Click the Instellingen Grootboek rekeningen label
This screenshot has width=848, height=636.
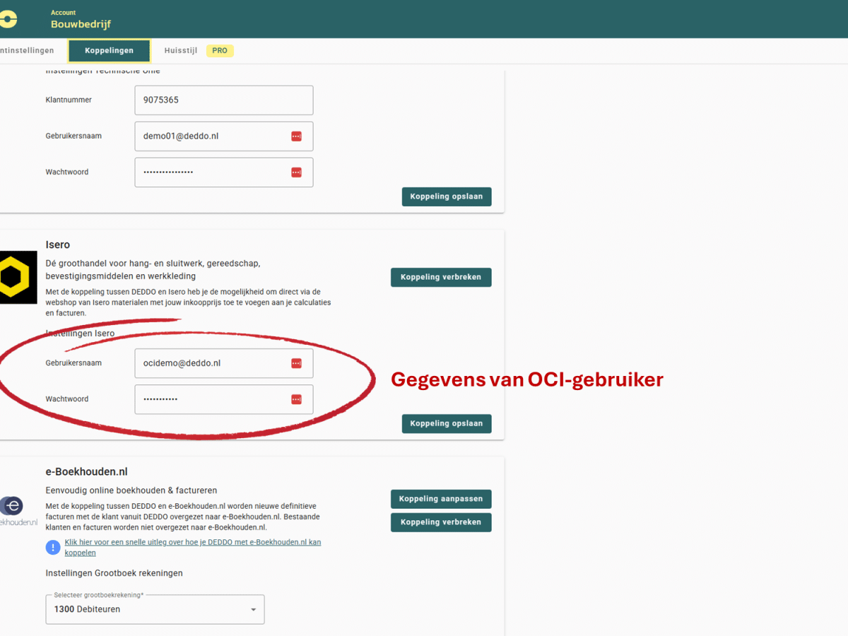(x=114, y=573)
